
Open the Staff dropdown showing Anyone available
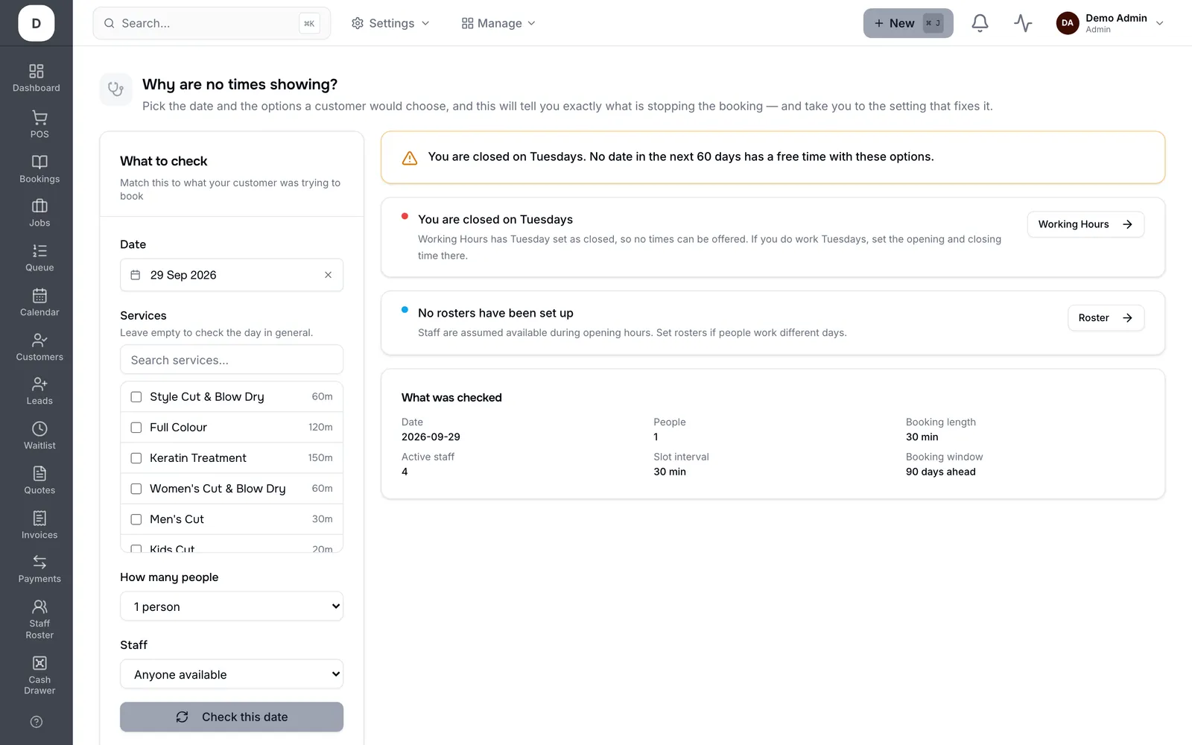point(232,674)
